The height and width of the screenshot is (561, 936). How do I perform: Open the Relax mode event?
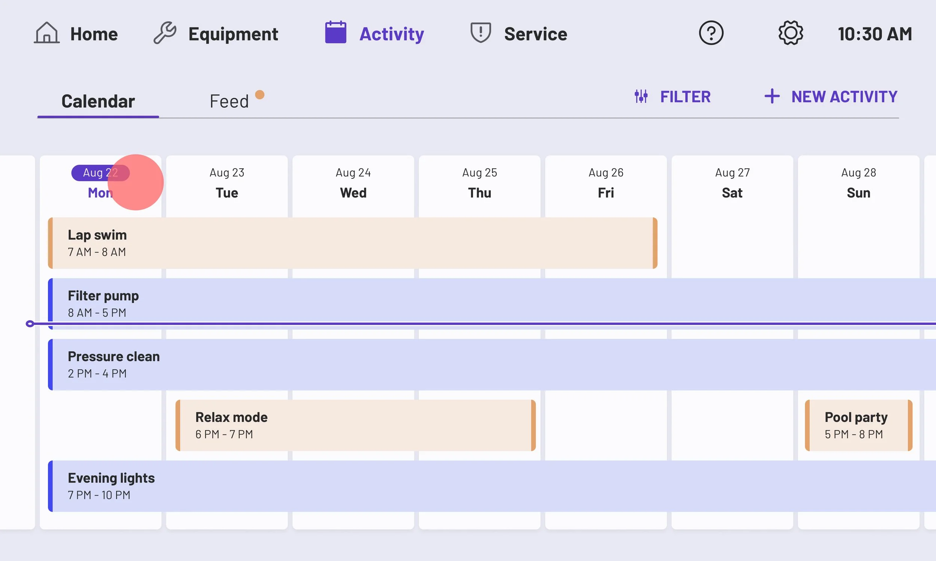[x=355, y=425]
